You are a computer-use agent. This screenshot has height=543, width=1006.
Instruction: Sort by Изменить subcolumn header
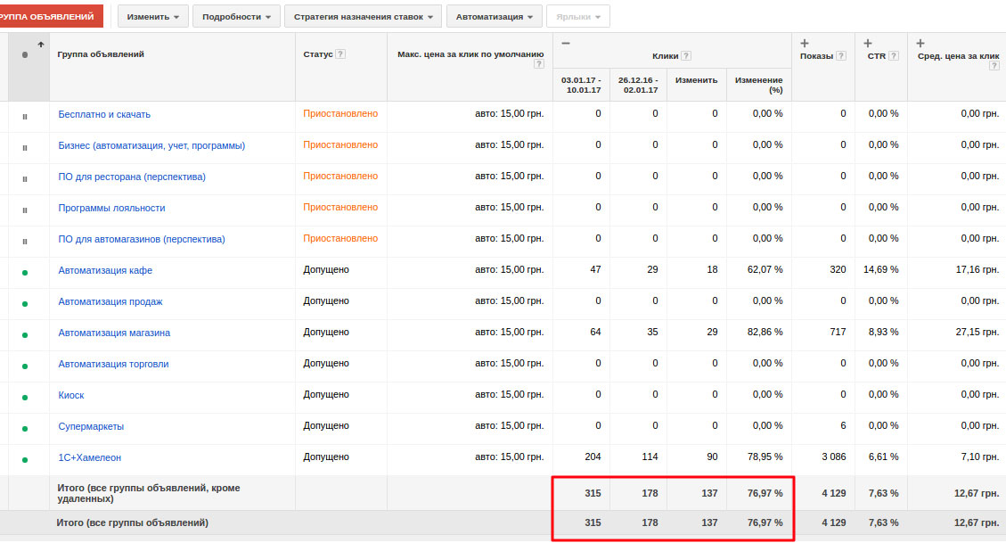(x=696, y=80)
